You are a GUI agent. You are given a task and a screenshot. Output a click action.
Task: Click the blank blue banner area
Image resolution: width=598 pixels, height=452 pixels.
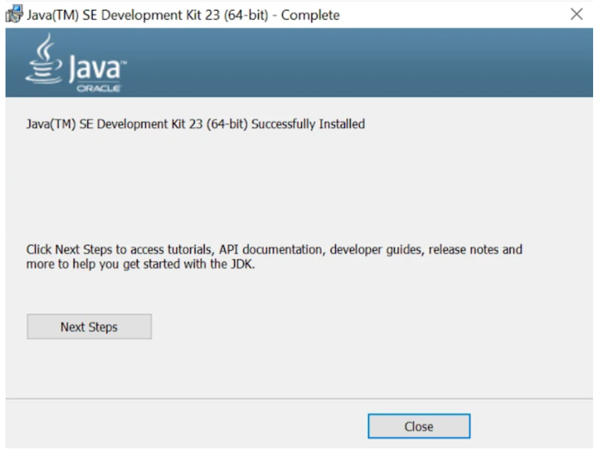359,62
